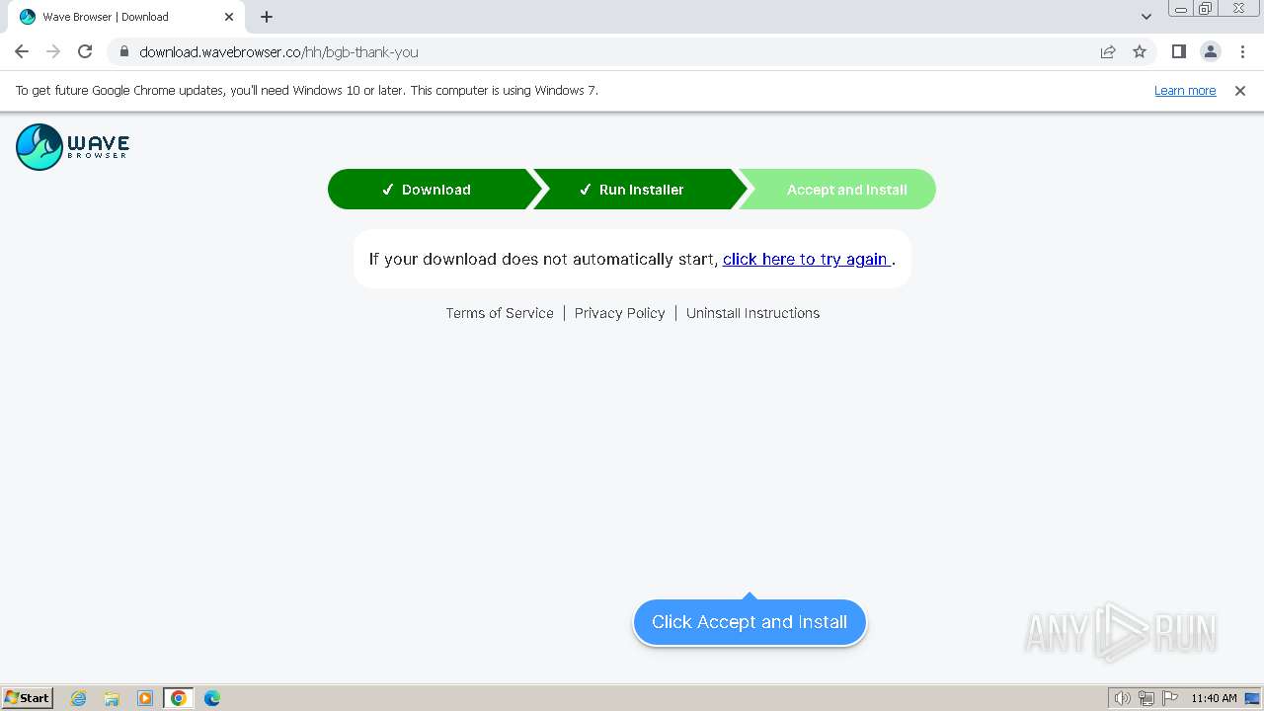The image size is (1264, 711).
Task: Open Terms of Service link
Action: click(500, 313)
